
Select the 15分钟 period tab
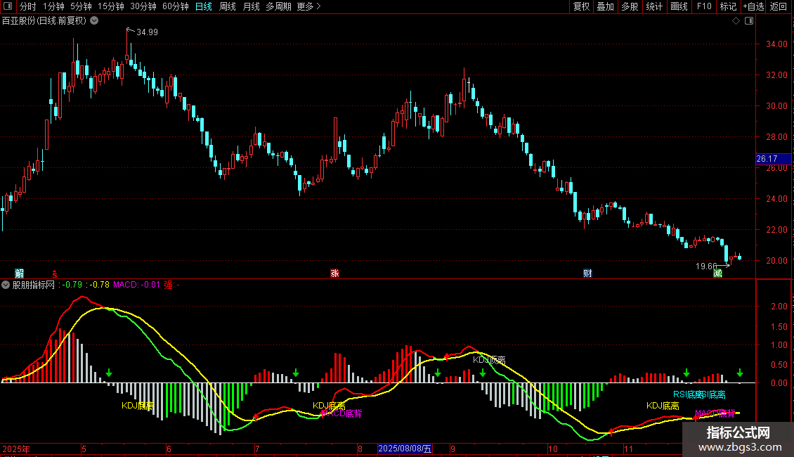point(111,6)
